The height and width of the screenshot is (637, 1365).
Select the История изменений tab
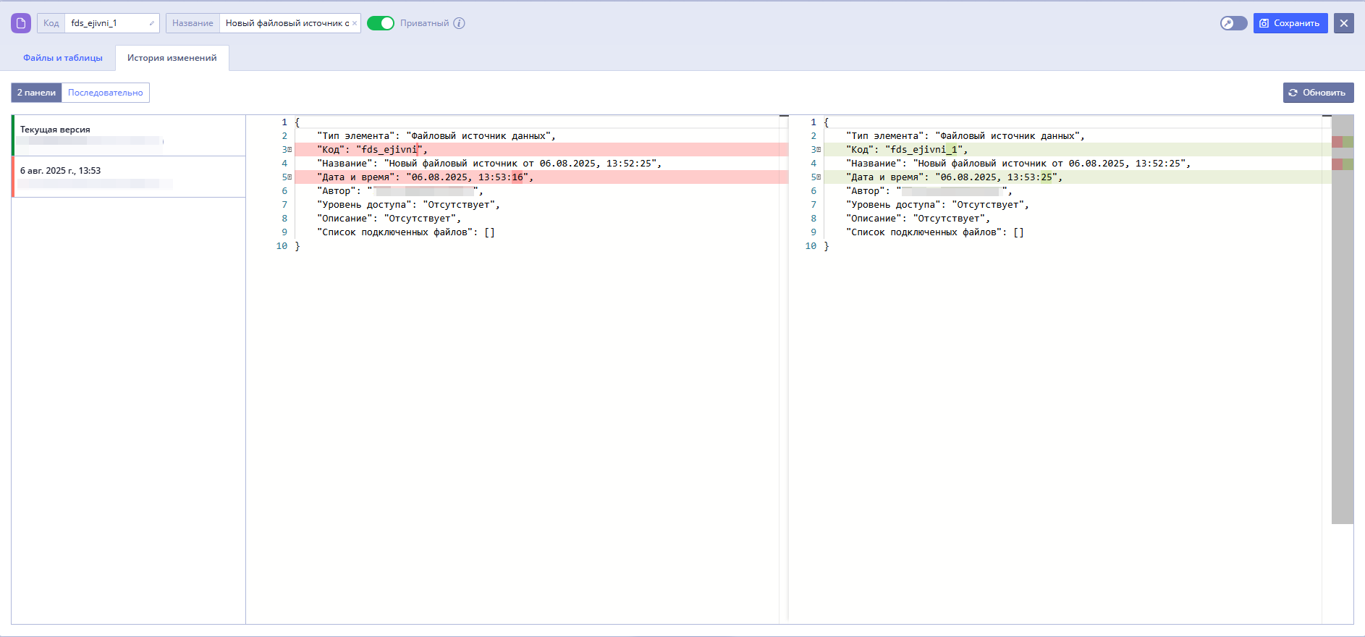[x=172, y=58]
